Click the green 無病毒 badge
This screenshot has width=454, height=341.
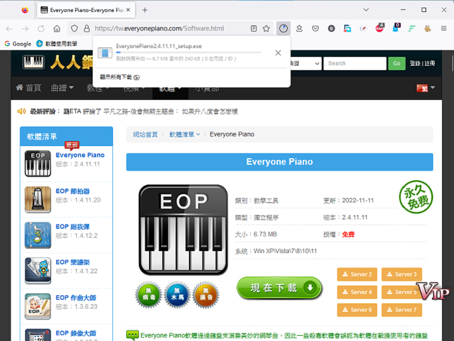point(148,295)
